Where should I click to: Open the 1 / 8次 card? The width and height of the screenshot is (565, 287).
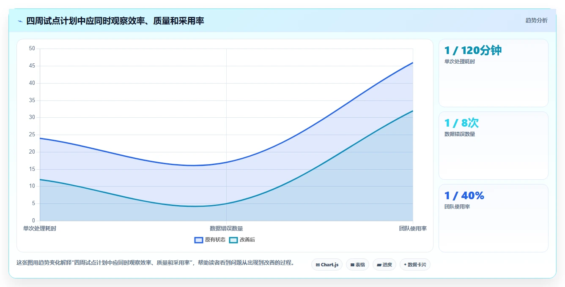tap(493, 146)
